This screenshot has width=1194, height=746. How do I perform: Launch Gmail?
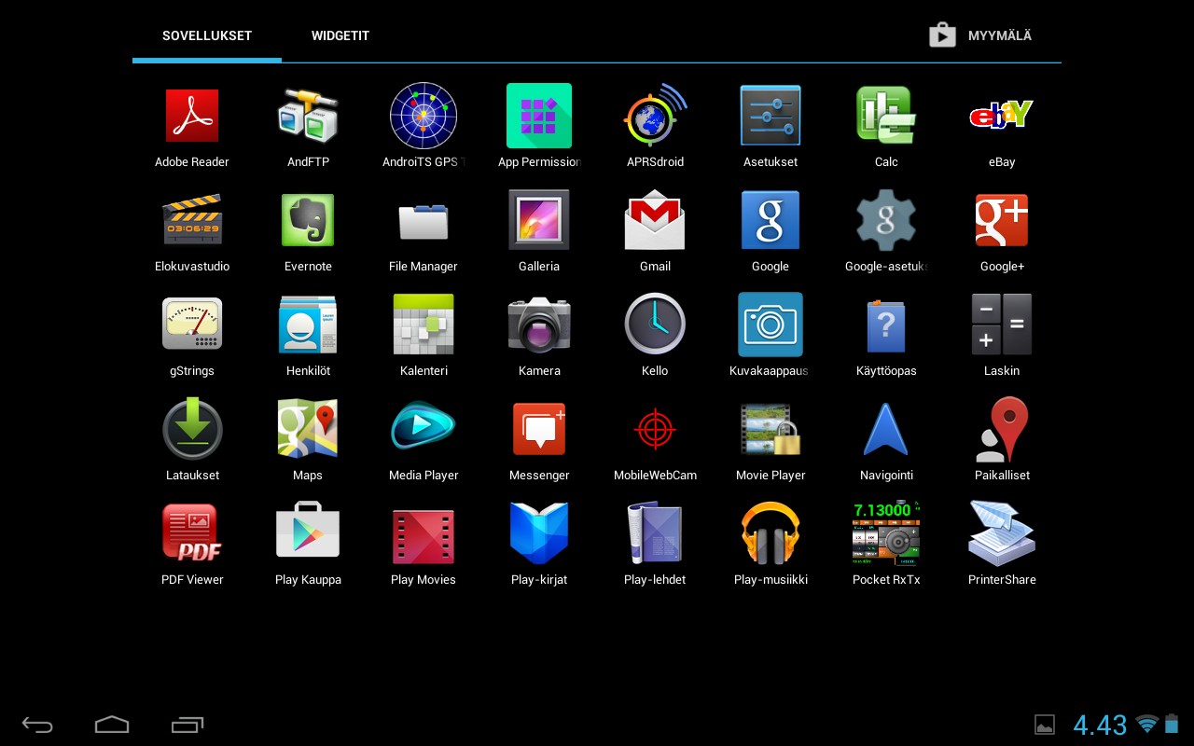tap(655, 220)
